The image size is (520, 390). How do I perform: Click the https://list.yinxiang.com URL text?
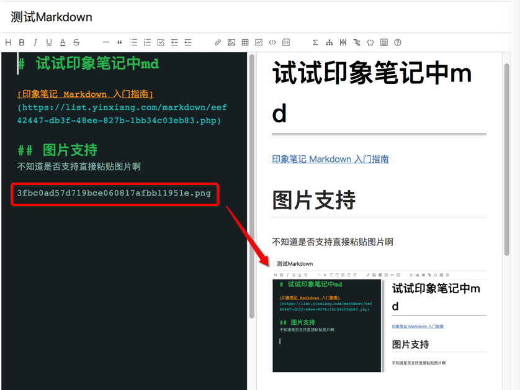click(x=122, y=114)
